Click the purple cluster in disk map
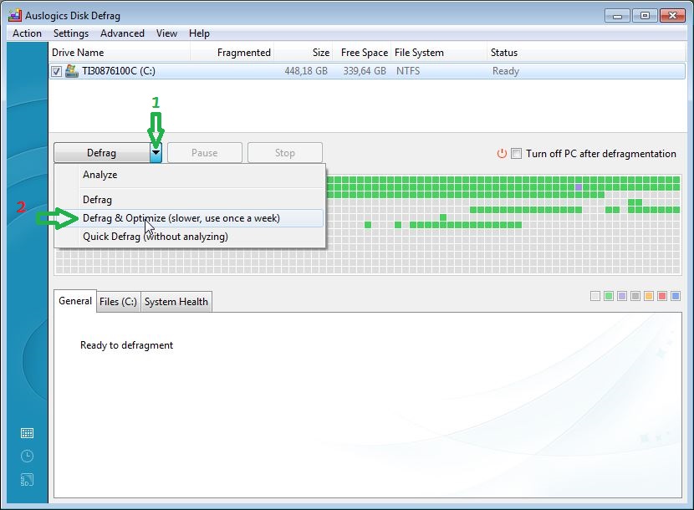694x510 pixels. tap(579, 187)
